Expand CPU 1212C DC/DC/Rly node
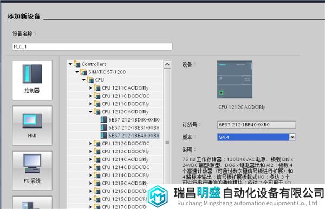This screenshot has width=325, height=209. coord(90,151)
